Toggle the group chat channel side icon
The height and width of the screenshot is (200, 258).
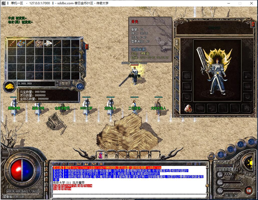pyautogui.click(x=46, y=169)
